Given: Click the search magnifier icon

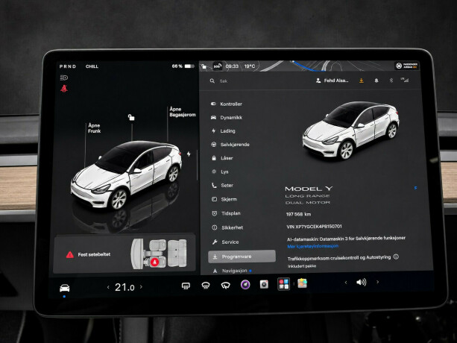Looking at the screenshot, I should coord(212,81).
